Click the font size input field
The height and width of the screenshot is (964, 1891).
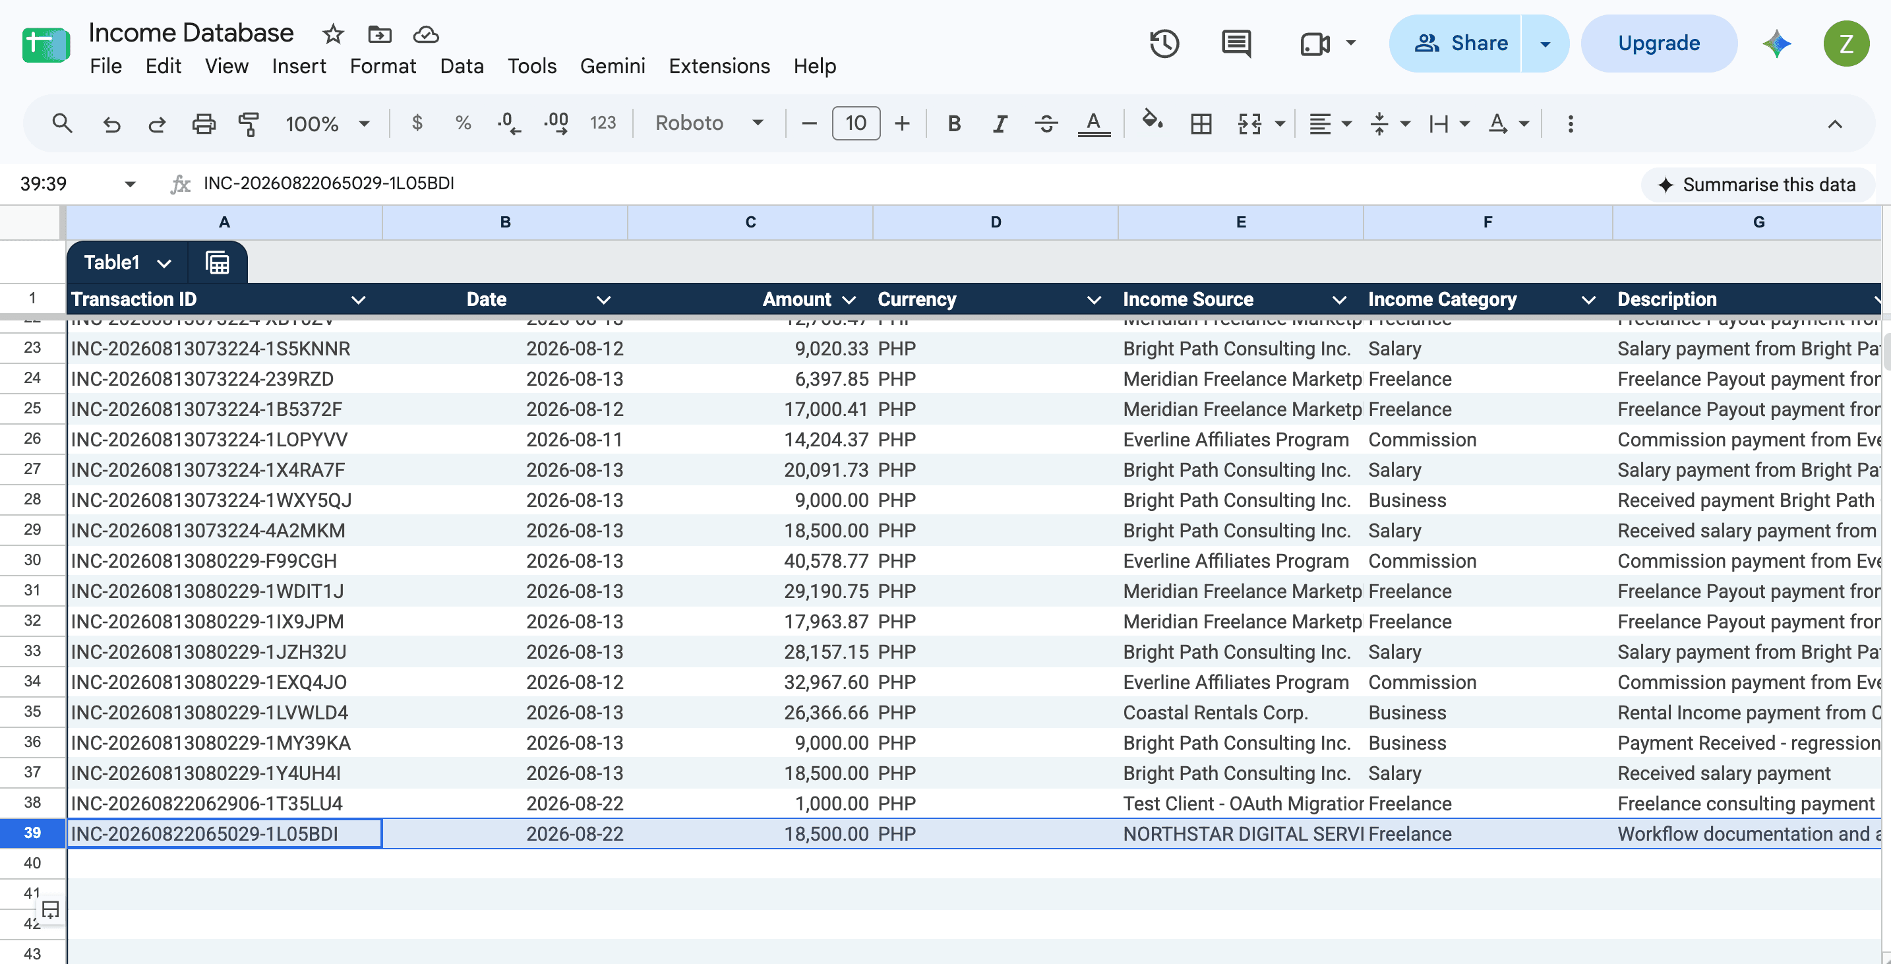click(x=856, y=123)
